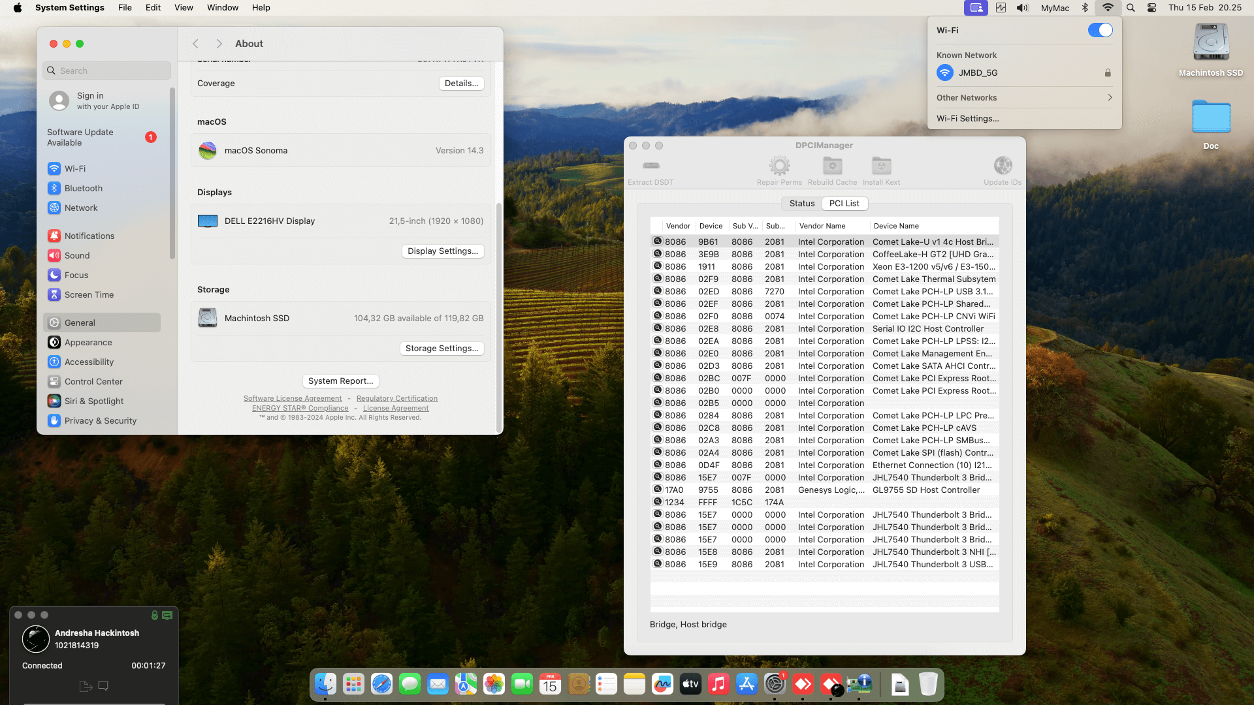Open Control Center from the menu bar
1254x705 pixels.
pos(1151,8)
